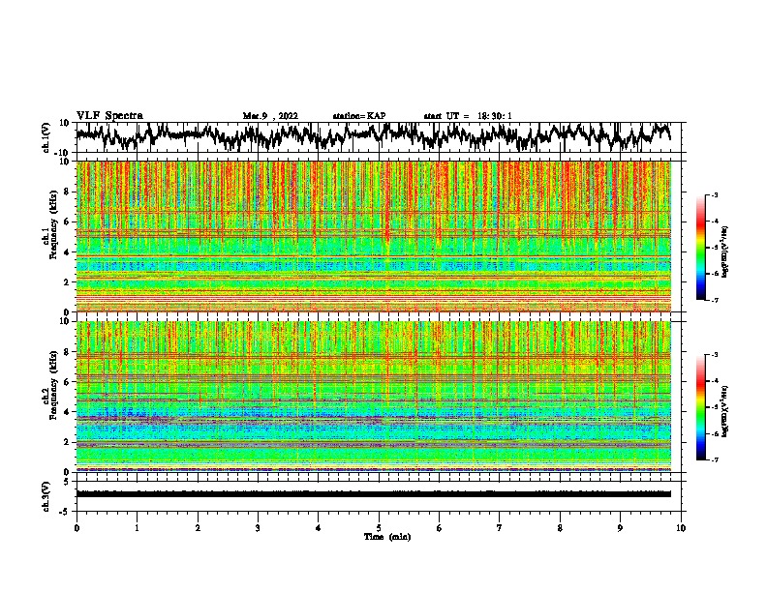The image size is (767, 592).
Task: Click inside the ch.2 spectrogram panel
Action: click(x=374, y=397)
